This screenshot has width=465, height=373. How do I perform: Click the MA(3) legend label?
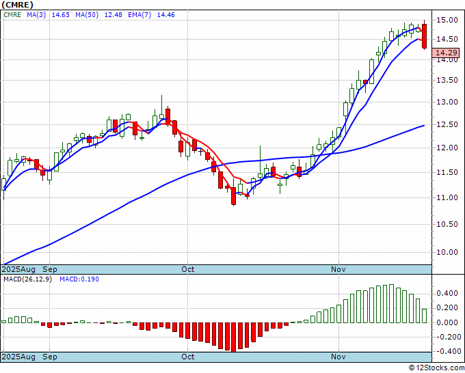36,15
